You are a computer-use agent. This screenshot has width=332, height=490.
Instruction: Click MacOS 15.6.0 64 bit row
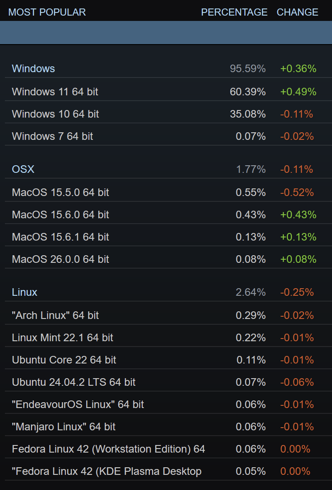click(x=60, y=215)
